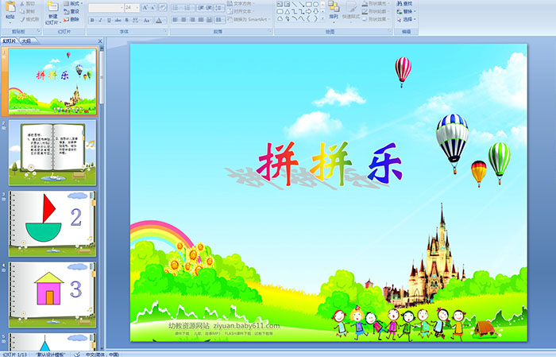The width and height of the screenshot is (556, 357).
Task: Click the Delete (删除) slide icon
Action: click(67, 19)
